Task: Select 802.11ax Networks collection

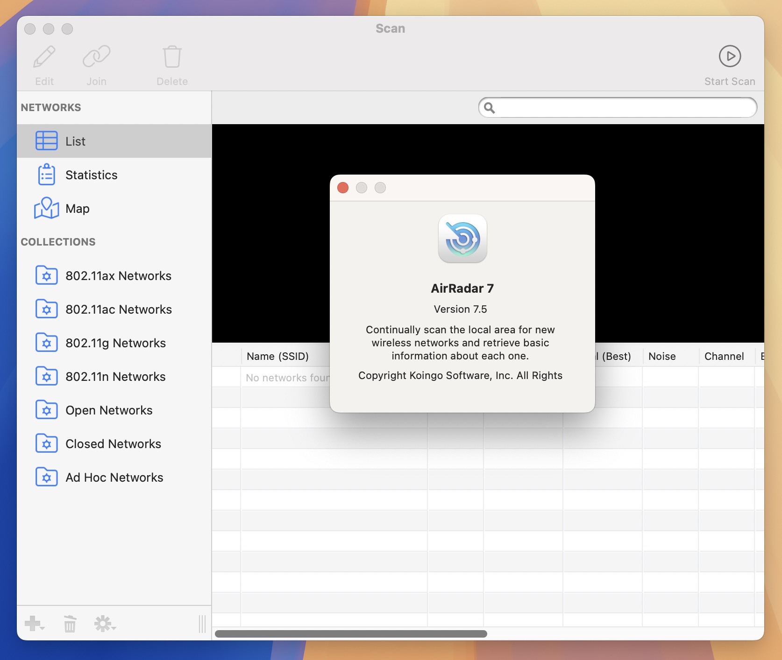Action: click(114, 275)
